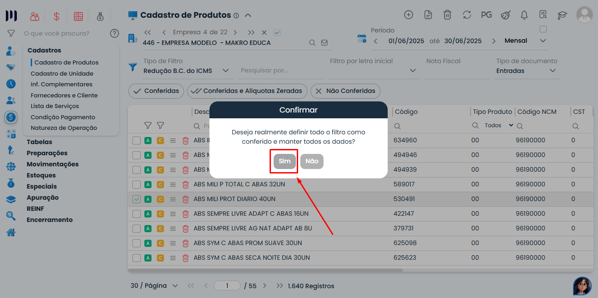The width and height of the screenshot is (598, 298).
Task: Click Sim in the Confirmar dialog
Action: tap(284, 161)
